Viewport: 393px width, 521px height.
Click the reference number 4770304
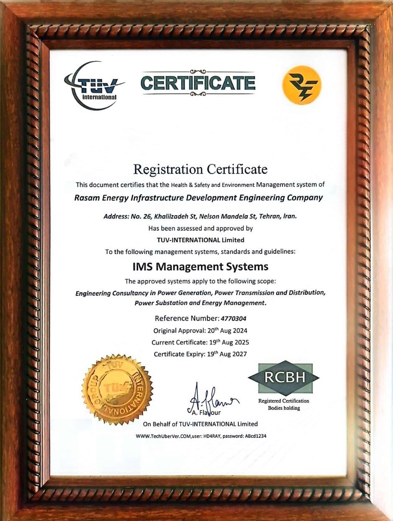234,318
